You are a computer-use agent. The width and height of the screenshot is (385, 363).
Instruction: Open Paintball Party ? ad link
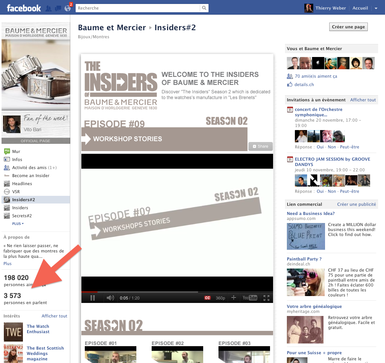pos(304,259)
